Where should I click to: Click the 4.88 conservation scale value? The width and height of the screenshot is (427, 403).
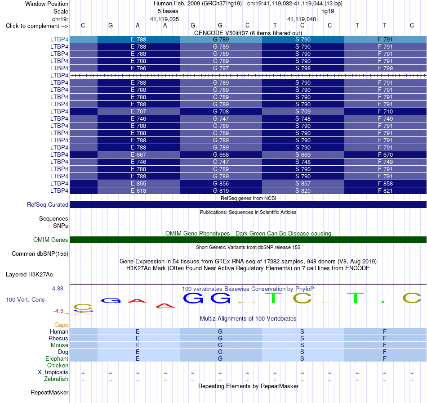(x=58, y=289)
